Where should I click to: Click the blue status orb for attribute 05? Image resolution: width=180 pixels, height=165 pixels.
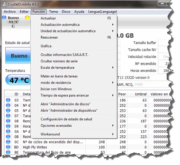pyautogui.click(x=8, y=110)
